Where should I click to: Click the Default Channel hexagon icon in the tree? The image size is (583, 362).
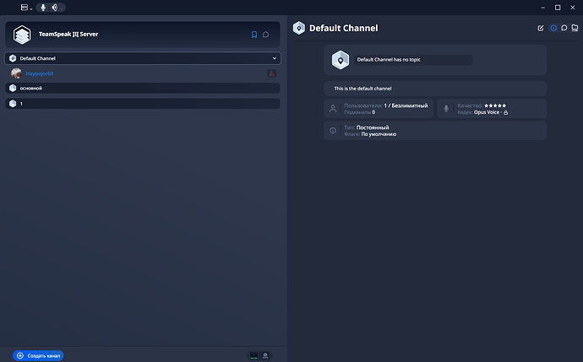[13, 58]
